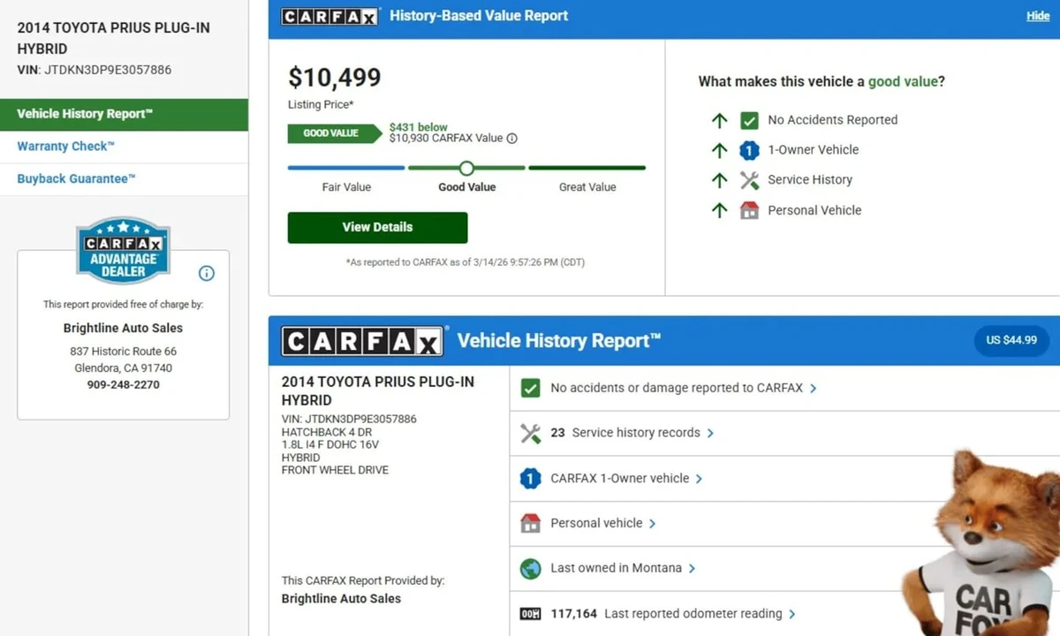The image size is (1060, 636).
Task: Open the dealer badge info icon
Action: pos(207,273)
